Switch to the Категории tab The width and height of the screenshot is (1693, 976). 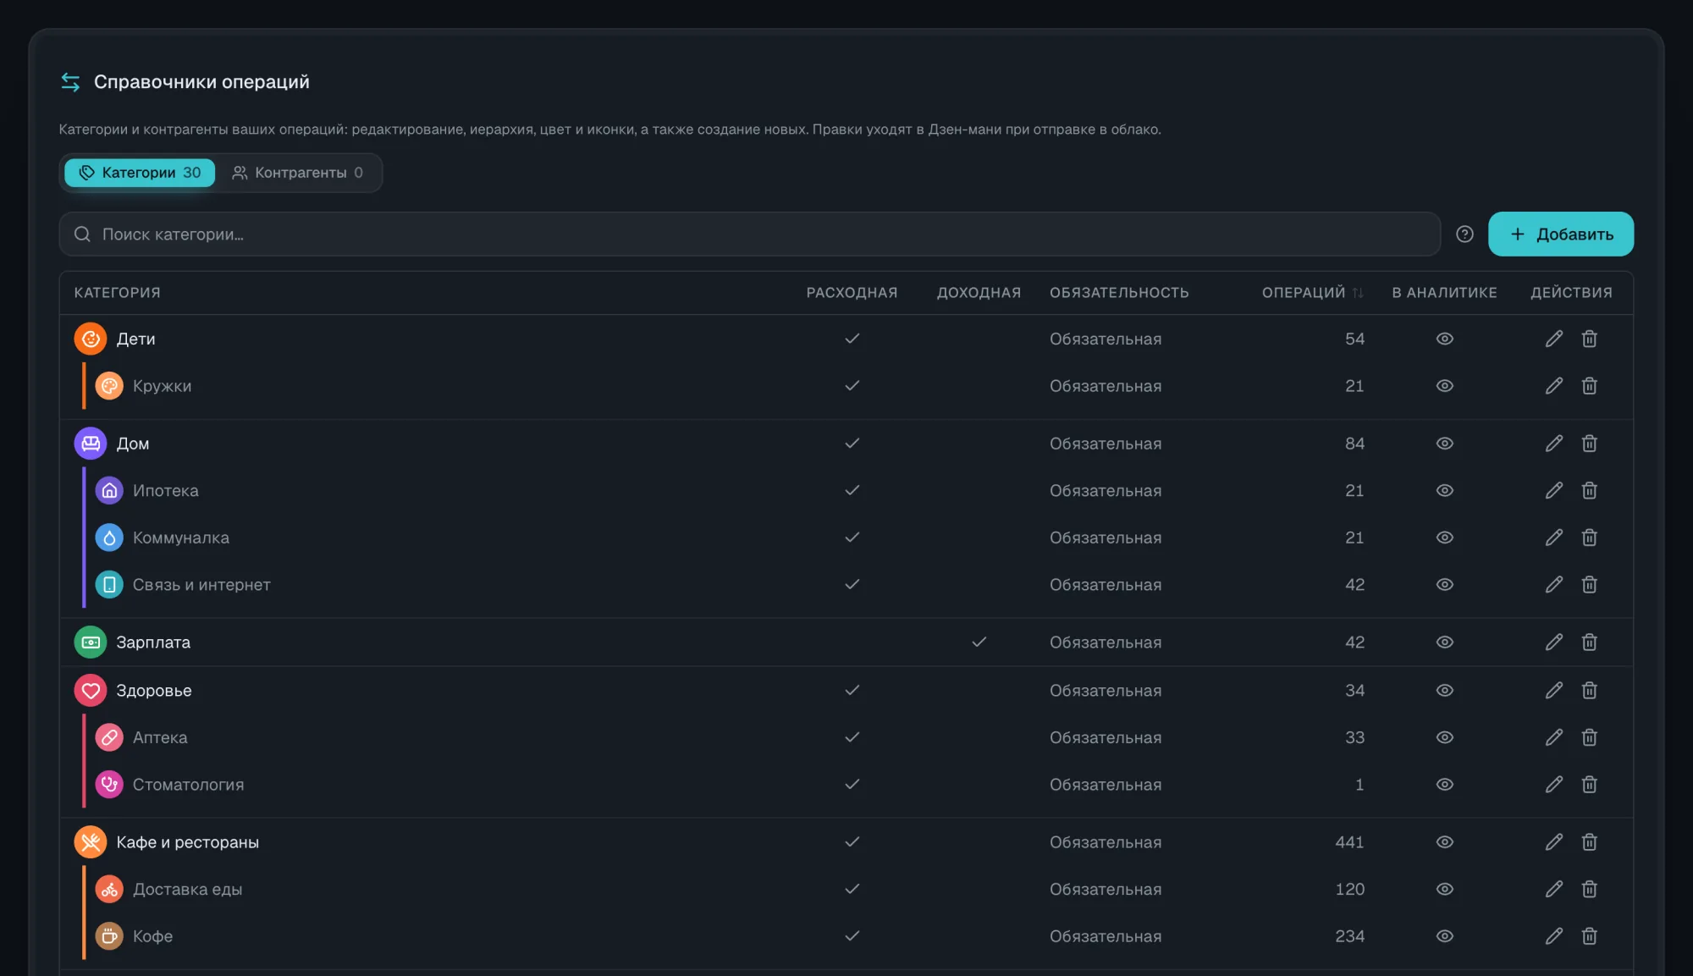click(140, 173)
